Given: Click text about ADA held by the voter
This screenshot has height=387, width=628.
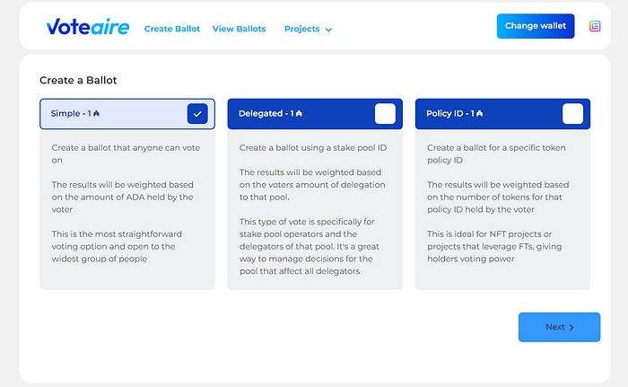Looking at the screenshot, I should (123, 197).
